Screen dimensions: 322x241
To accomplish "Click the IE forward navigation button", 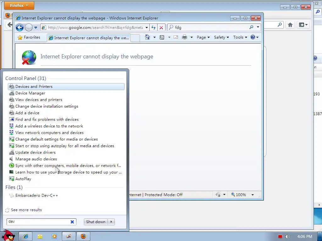I will (29, 27).
